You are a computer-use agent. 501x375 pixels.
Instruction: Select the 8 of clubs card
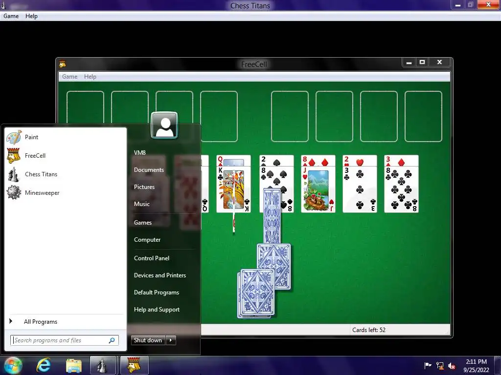coord(401,189)
